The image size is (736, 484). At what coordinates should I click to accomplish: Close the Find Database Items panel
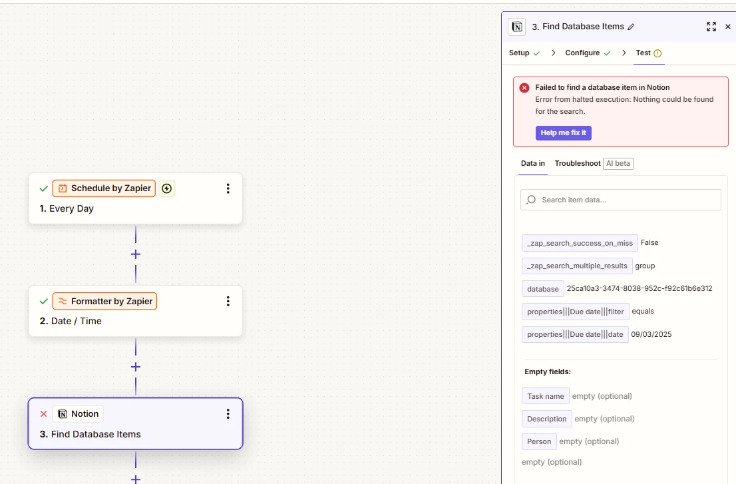point(728,27)
